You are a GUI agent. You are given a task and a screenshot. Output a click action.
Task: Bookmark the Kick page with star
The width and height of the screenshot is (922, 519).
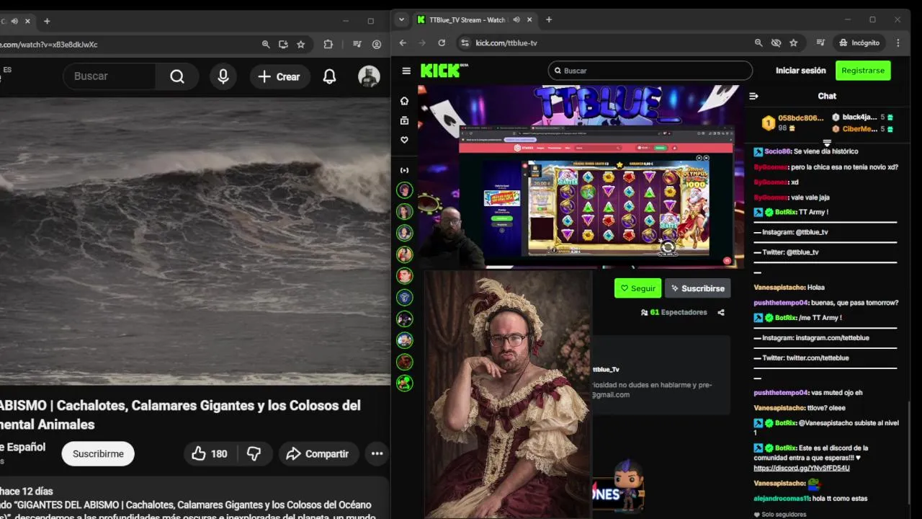point(793,43)
